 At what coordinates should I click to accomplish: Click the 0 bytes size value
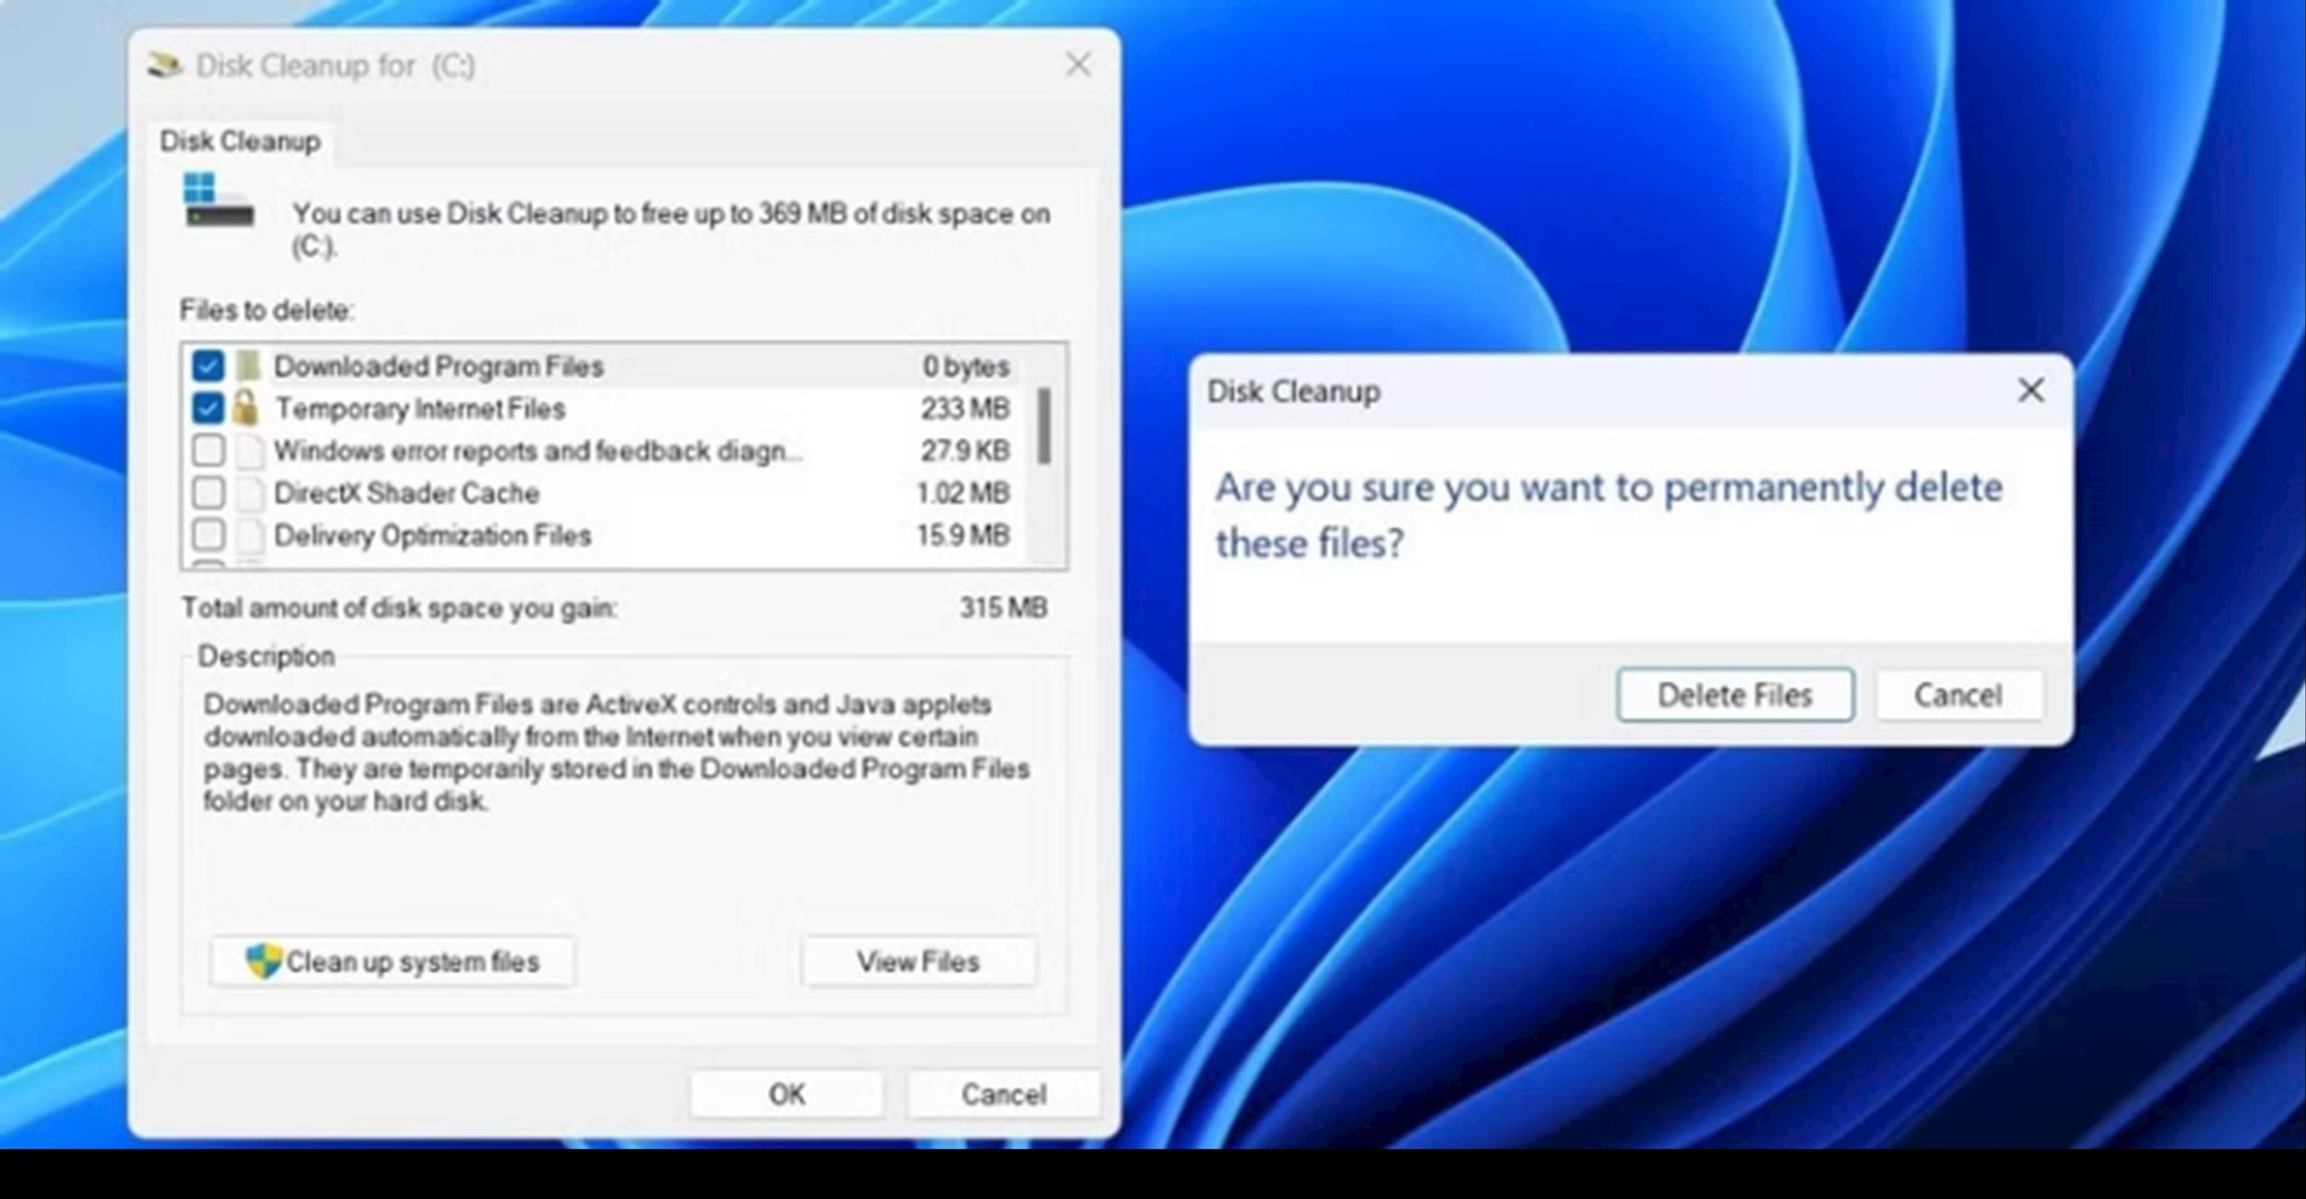[966, 367]
